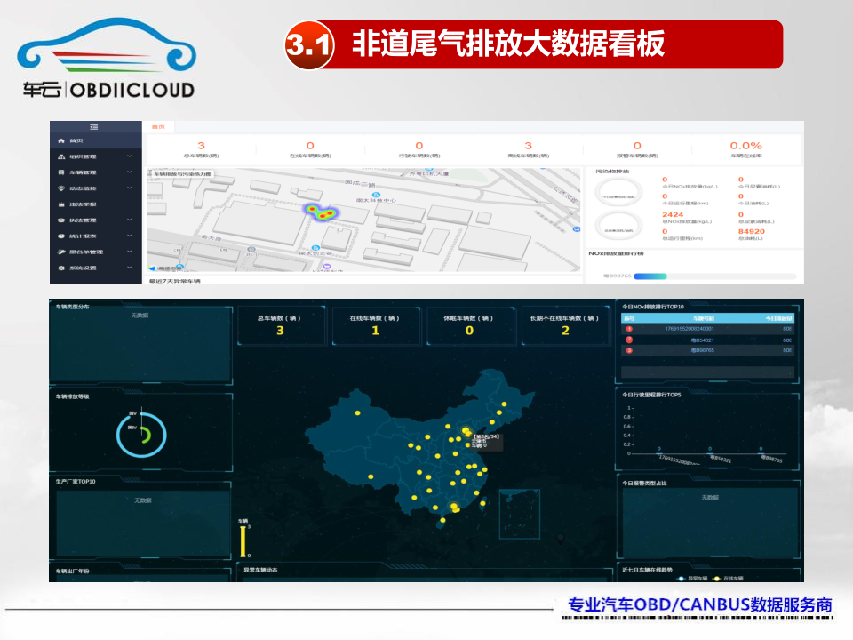Switch to the 首页 tab
Viewport: 853px width, 640px height.
(158, 127)
